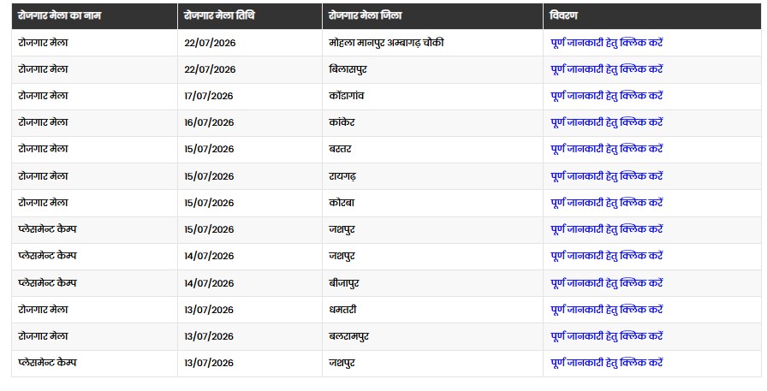Select the बिलासपुर district cell
The width and height of the screenshot is (767, 391).
pos(432,69)
